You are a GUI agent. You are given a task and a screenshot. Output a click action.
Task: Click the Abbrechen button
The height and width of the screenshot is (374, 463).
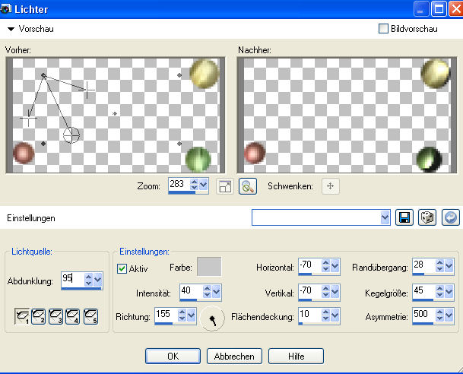(234, 356)
